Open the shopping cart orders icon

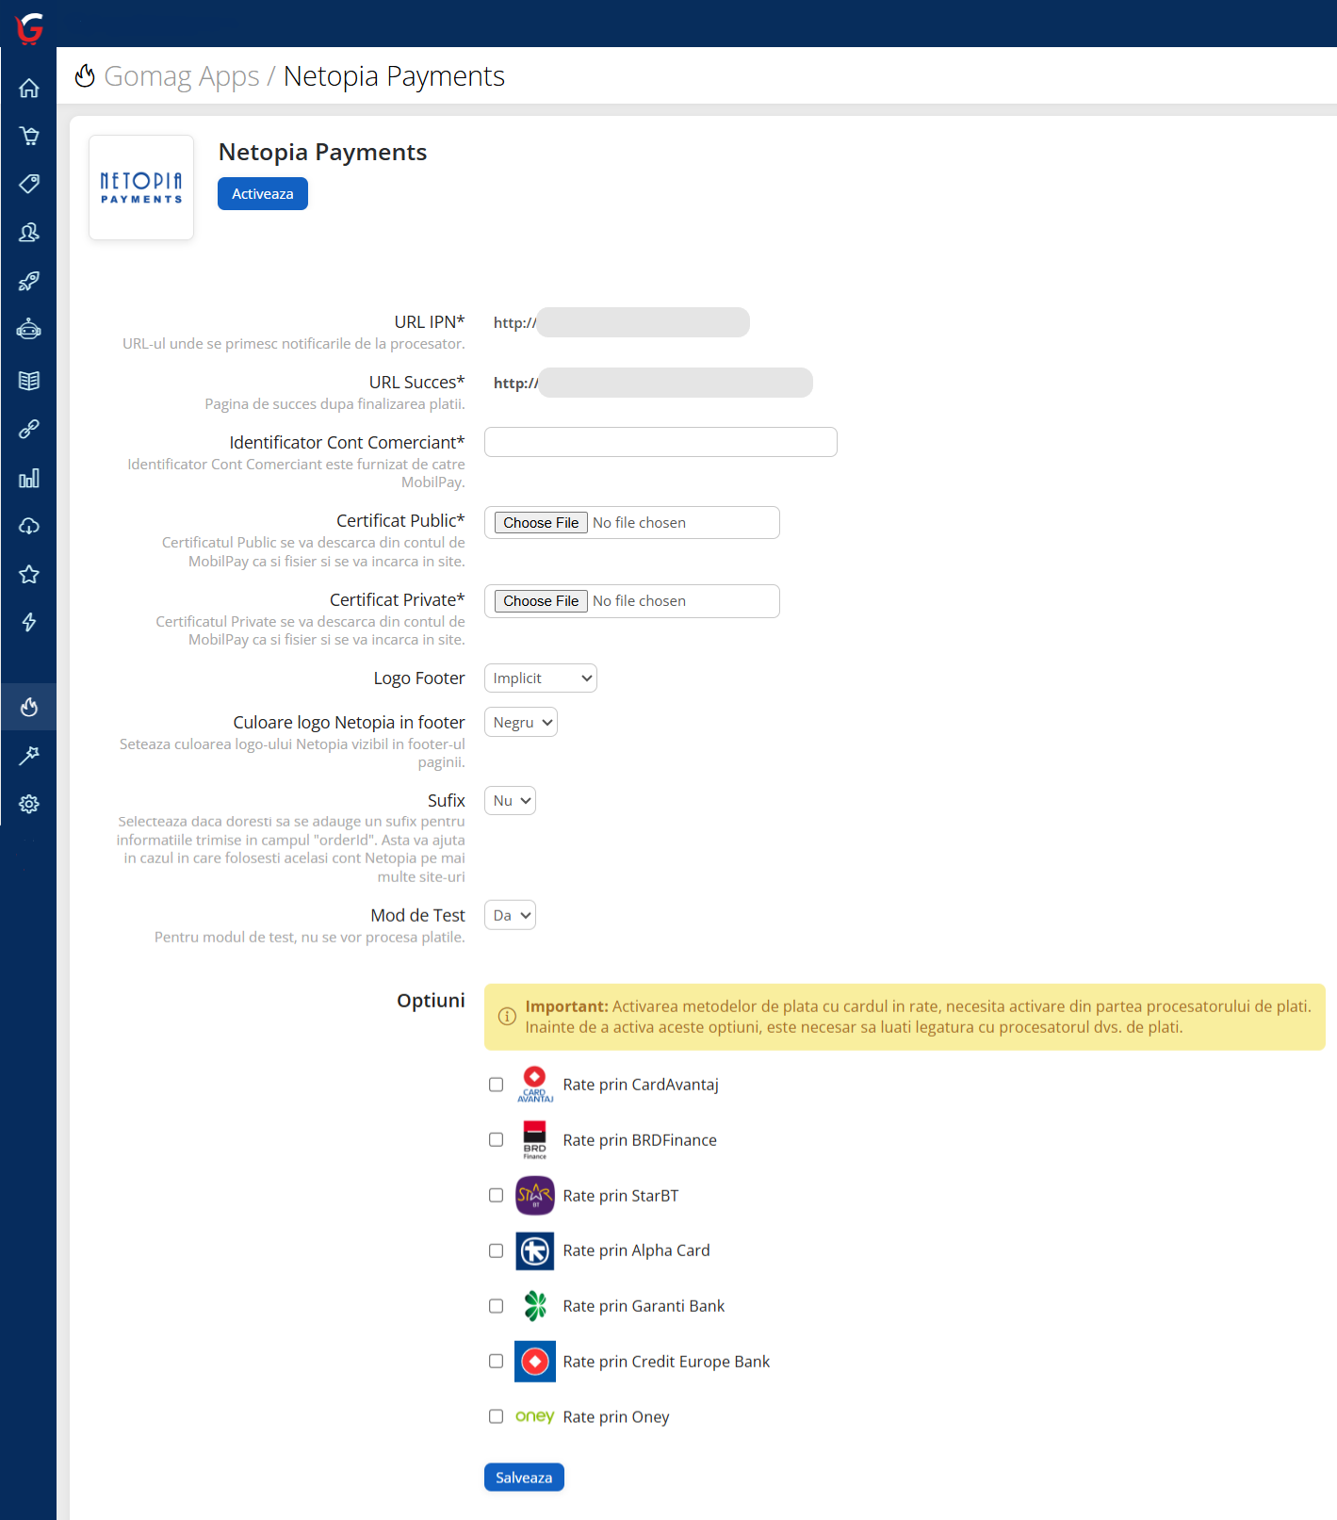click(29, 136)
